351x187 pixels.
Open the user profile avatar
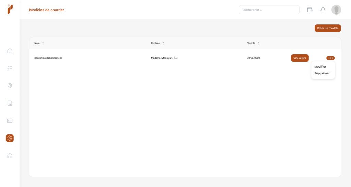click(336, 10)
